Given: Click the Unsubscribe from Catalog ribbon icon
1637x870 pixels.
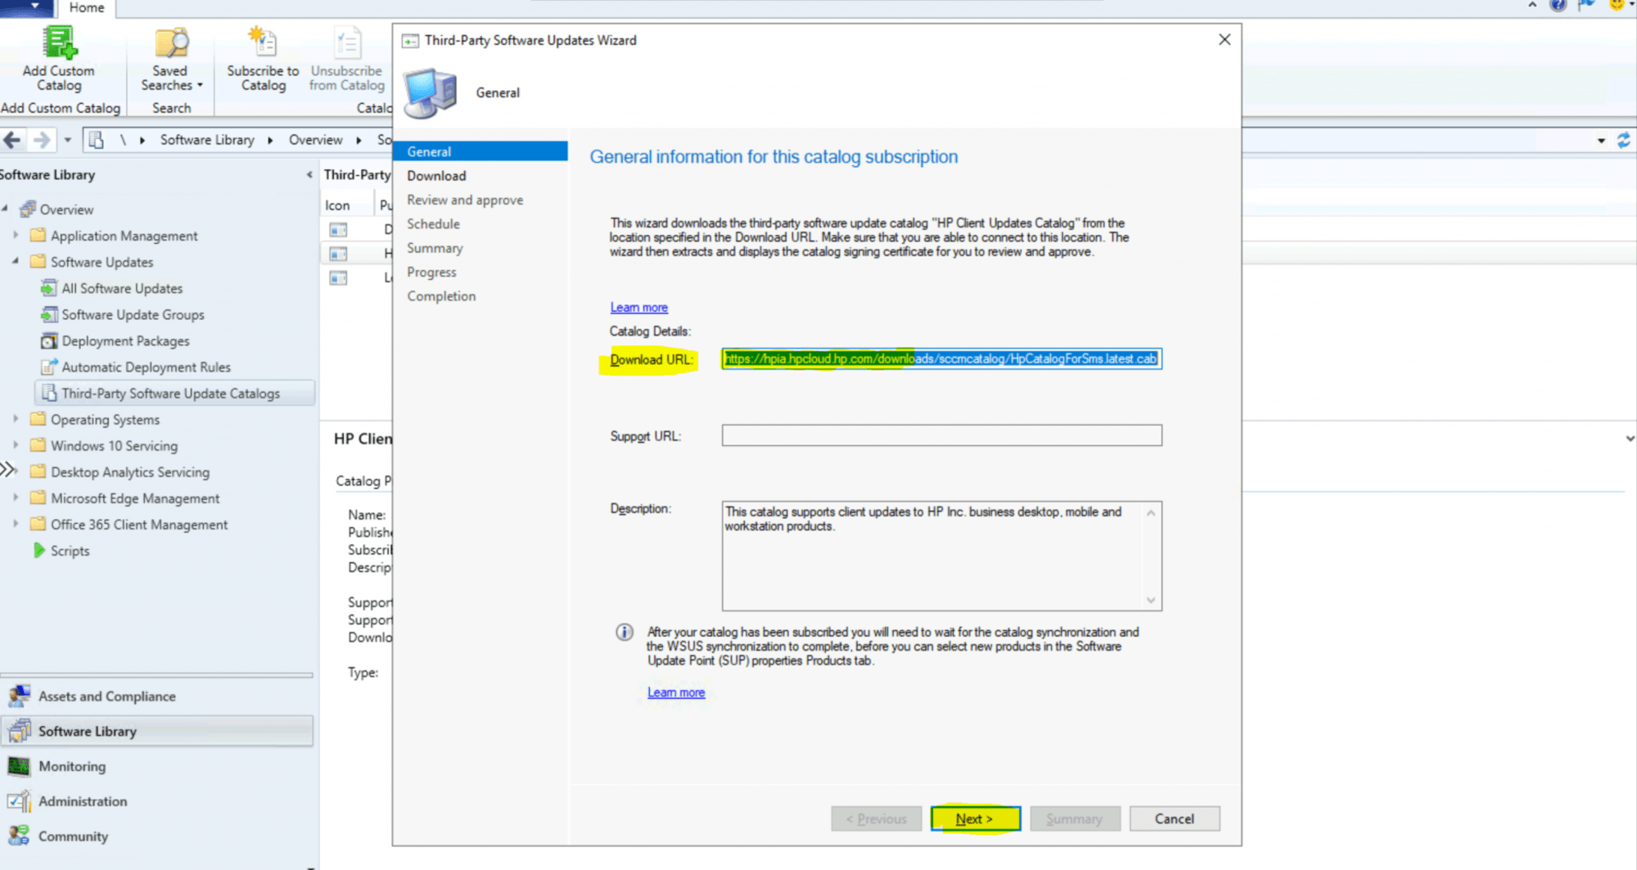Looking at the screenshot, I should point(347,43).
